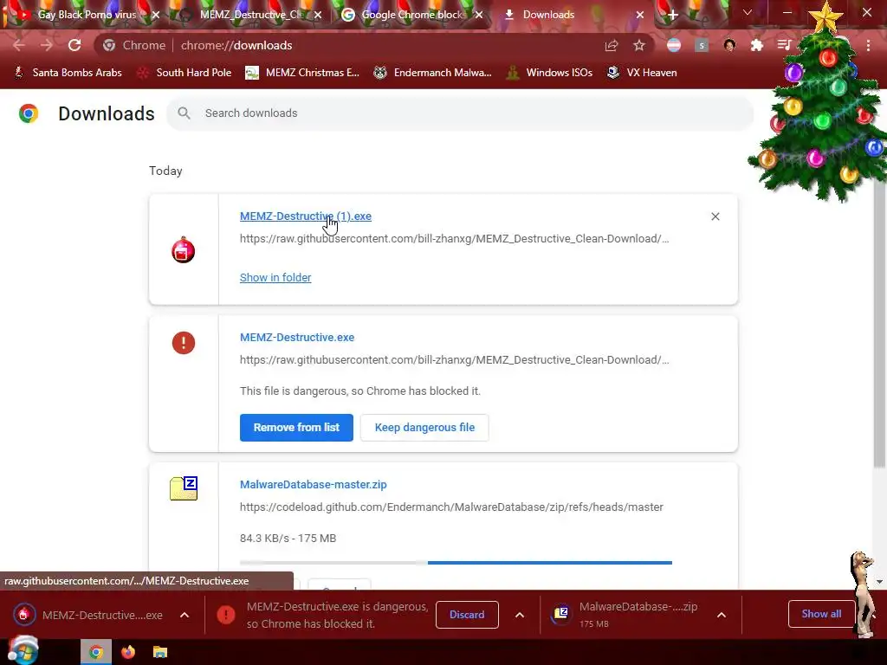Click Keep dangerous file button
This screenshot has width=887, height=665.
pyautogui.click(x=424, y=428)
